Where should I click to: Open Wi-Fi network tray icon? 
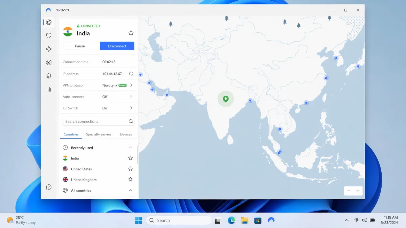[x=357, y=220]
